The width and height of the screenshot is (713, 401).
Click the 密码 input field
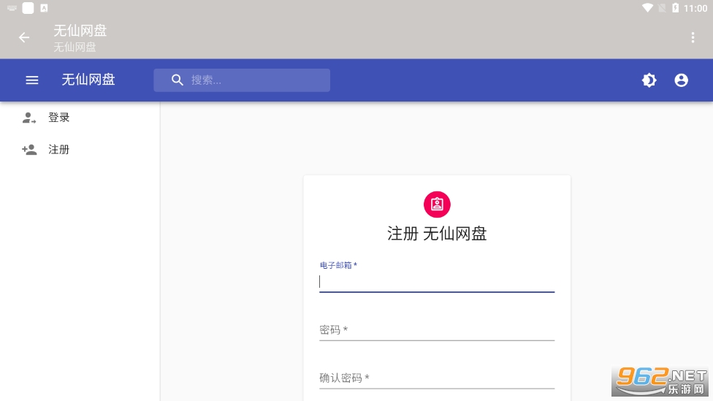coord(437,330)
